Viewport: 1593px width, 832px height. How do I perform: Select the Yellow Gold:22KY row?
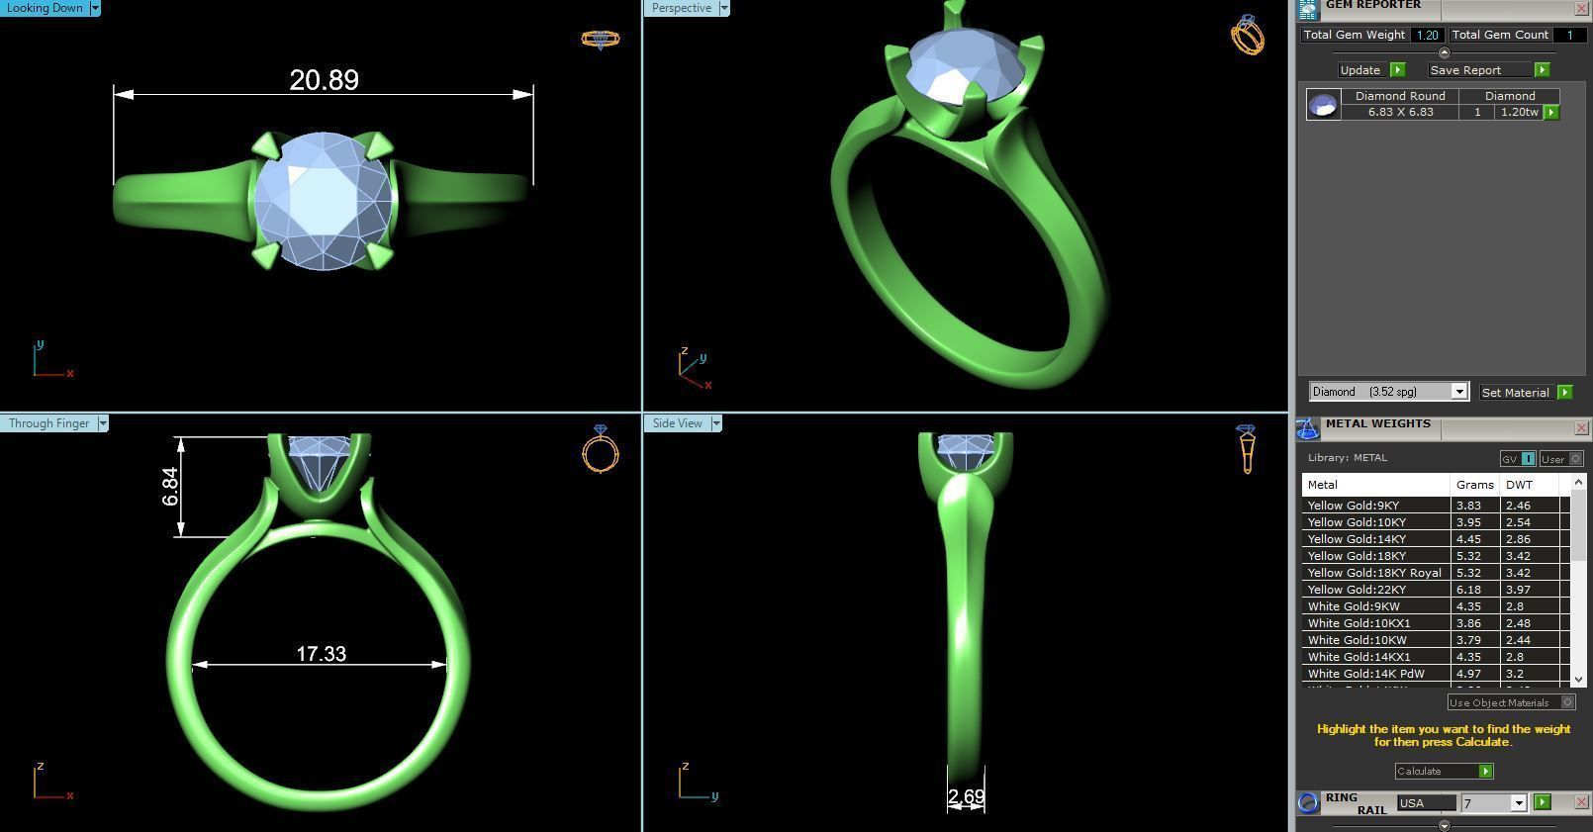pos(1436,590)
